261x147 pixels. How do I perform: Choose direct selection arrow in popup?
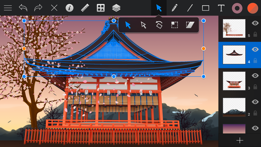pyautogui.click(x=143, y=25)
